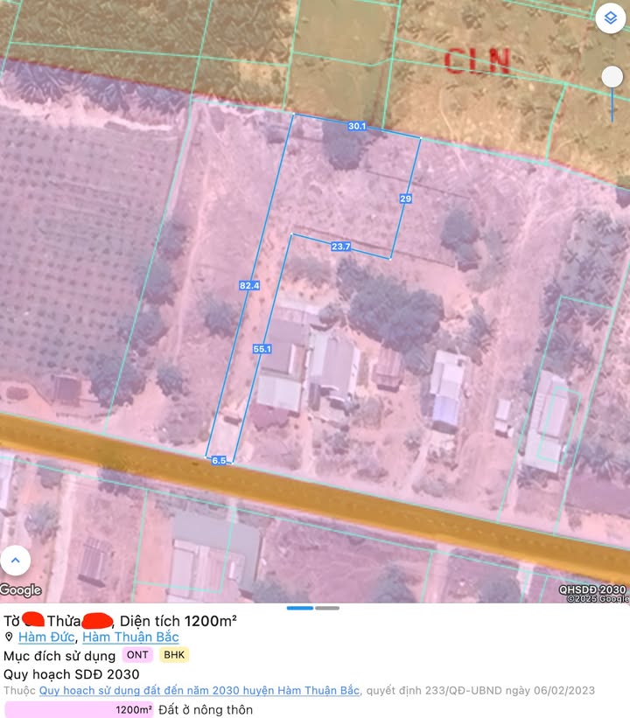
Task: Select the first (blue) page indicator
Action: pyautogui.click(x=299, y=608)
